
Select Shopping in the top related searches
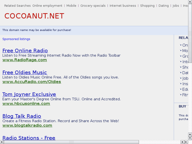(147, 6)
